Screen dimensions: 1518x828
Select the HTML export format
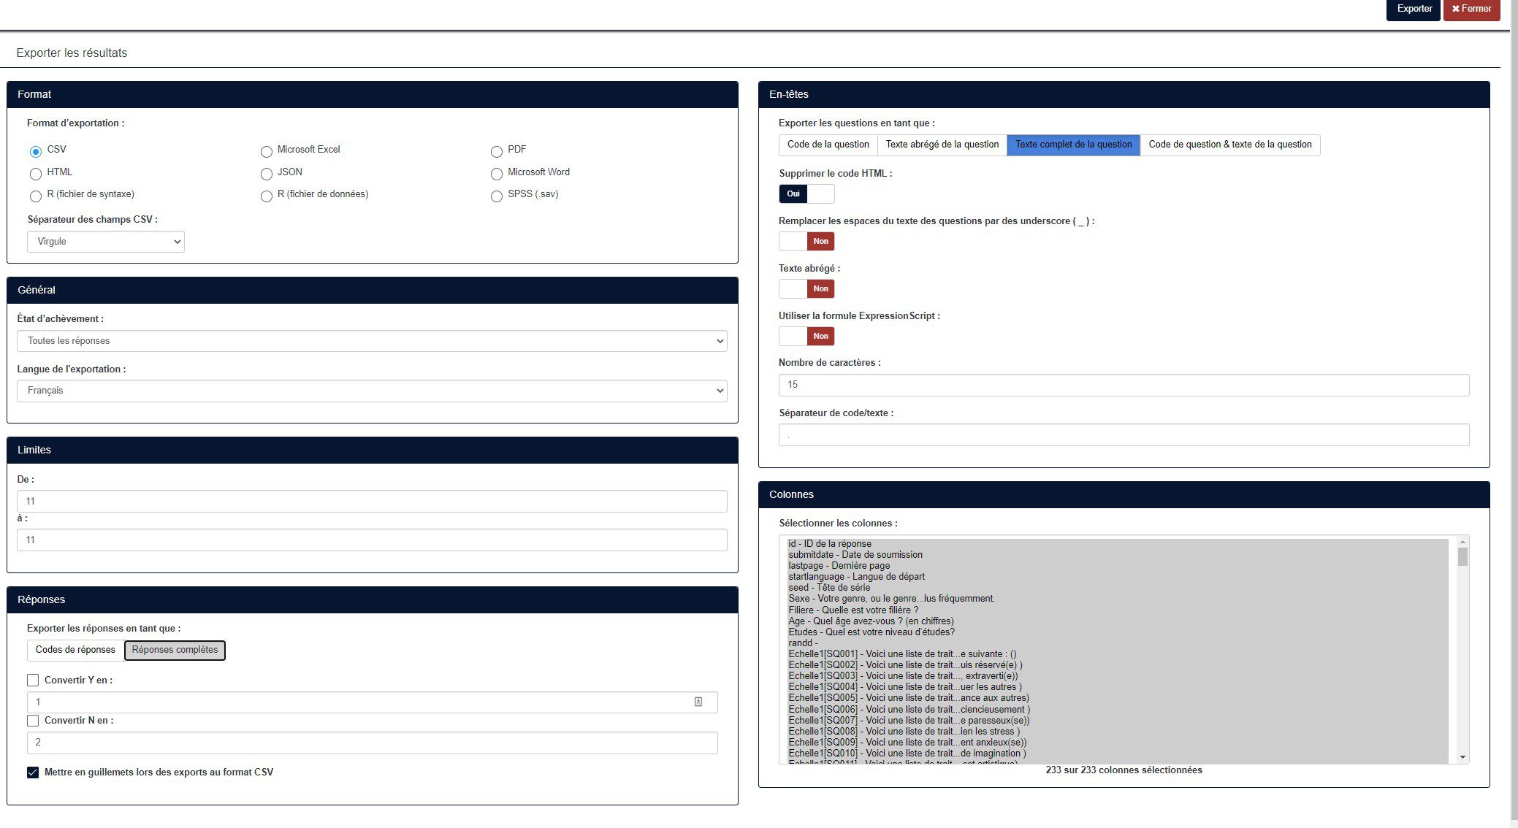(x=36, y=174)
